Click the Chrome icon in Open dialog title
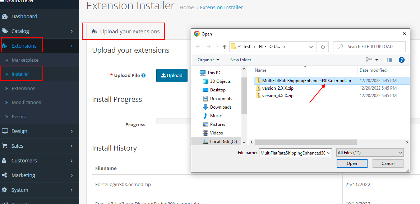This screenshot has height=204, width=420. (197, 34)
